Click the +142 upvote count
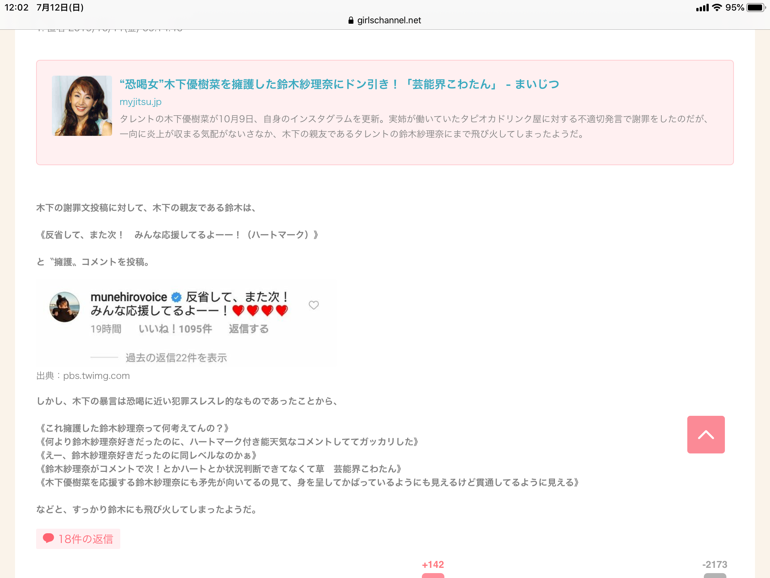 [433, 564]
